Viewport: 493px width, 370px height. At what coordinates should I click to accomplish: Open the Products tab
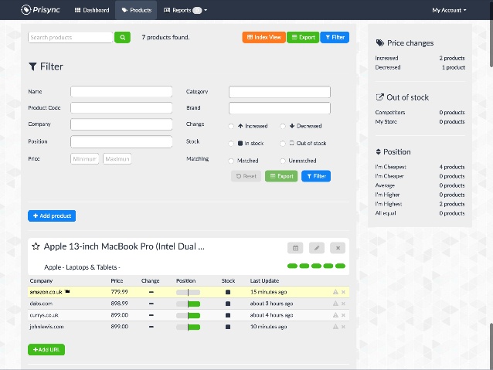point(136,10)
